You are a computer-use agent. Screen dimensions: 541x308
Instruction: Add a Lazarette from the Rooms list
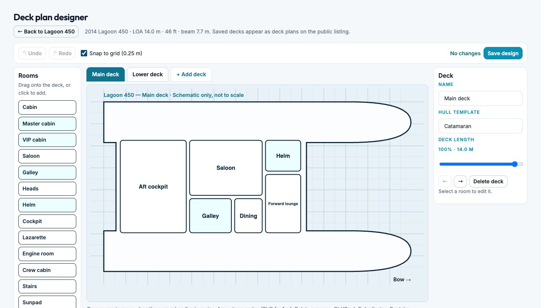[x=47, y=237]
